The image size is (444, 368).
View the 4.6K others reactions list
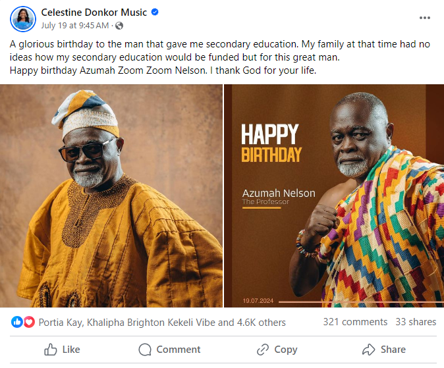pos(261,323)
